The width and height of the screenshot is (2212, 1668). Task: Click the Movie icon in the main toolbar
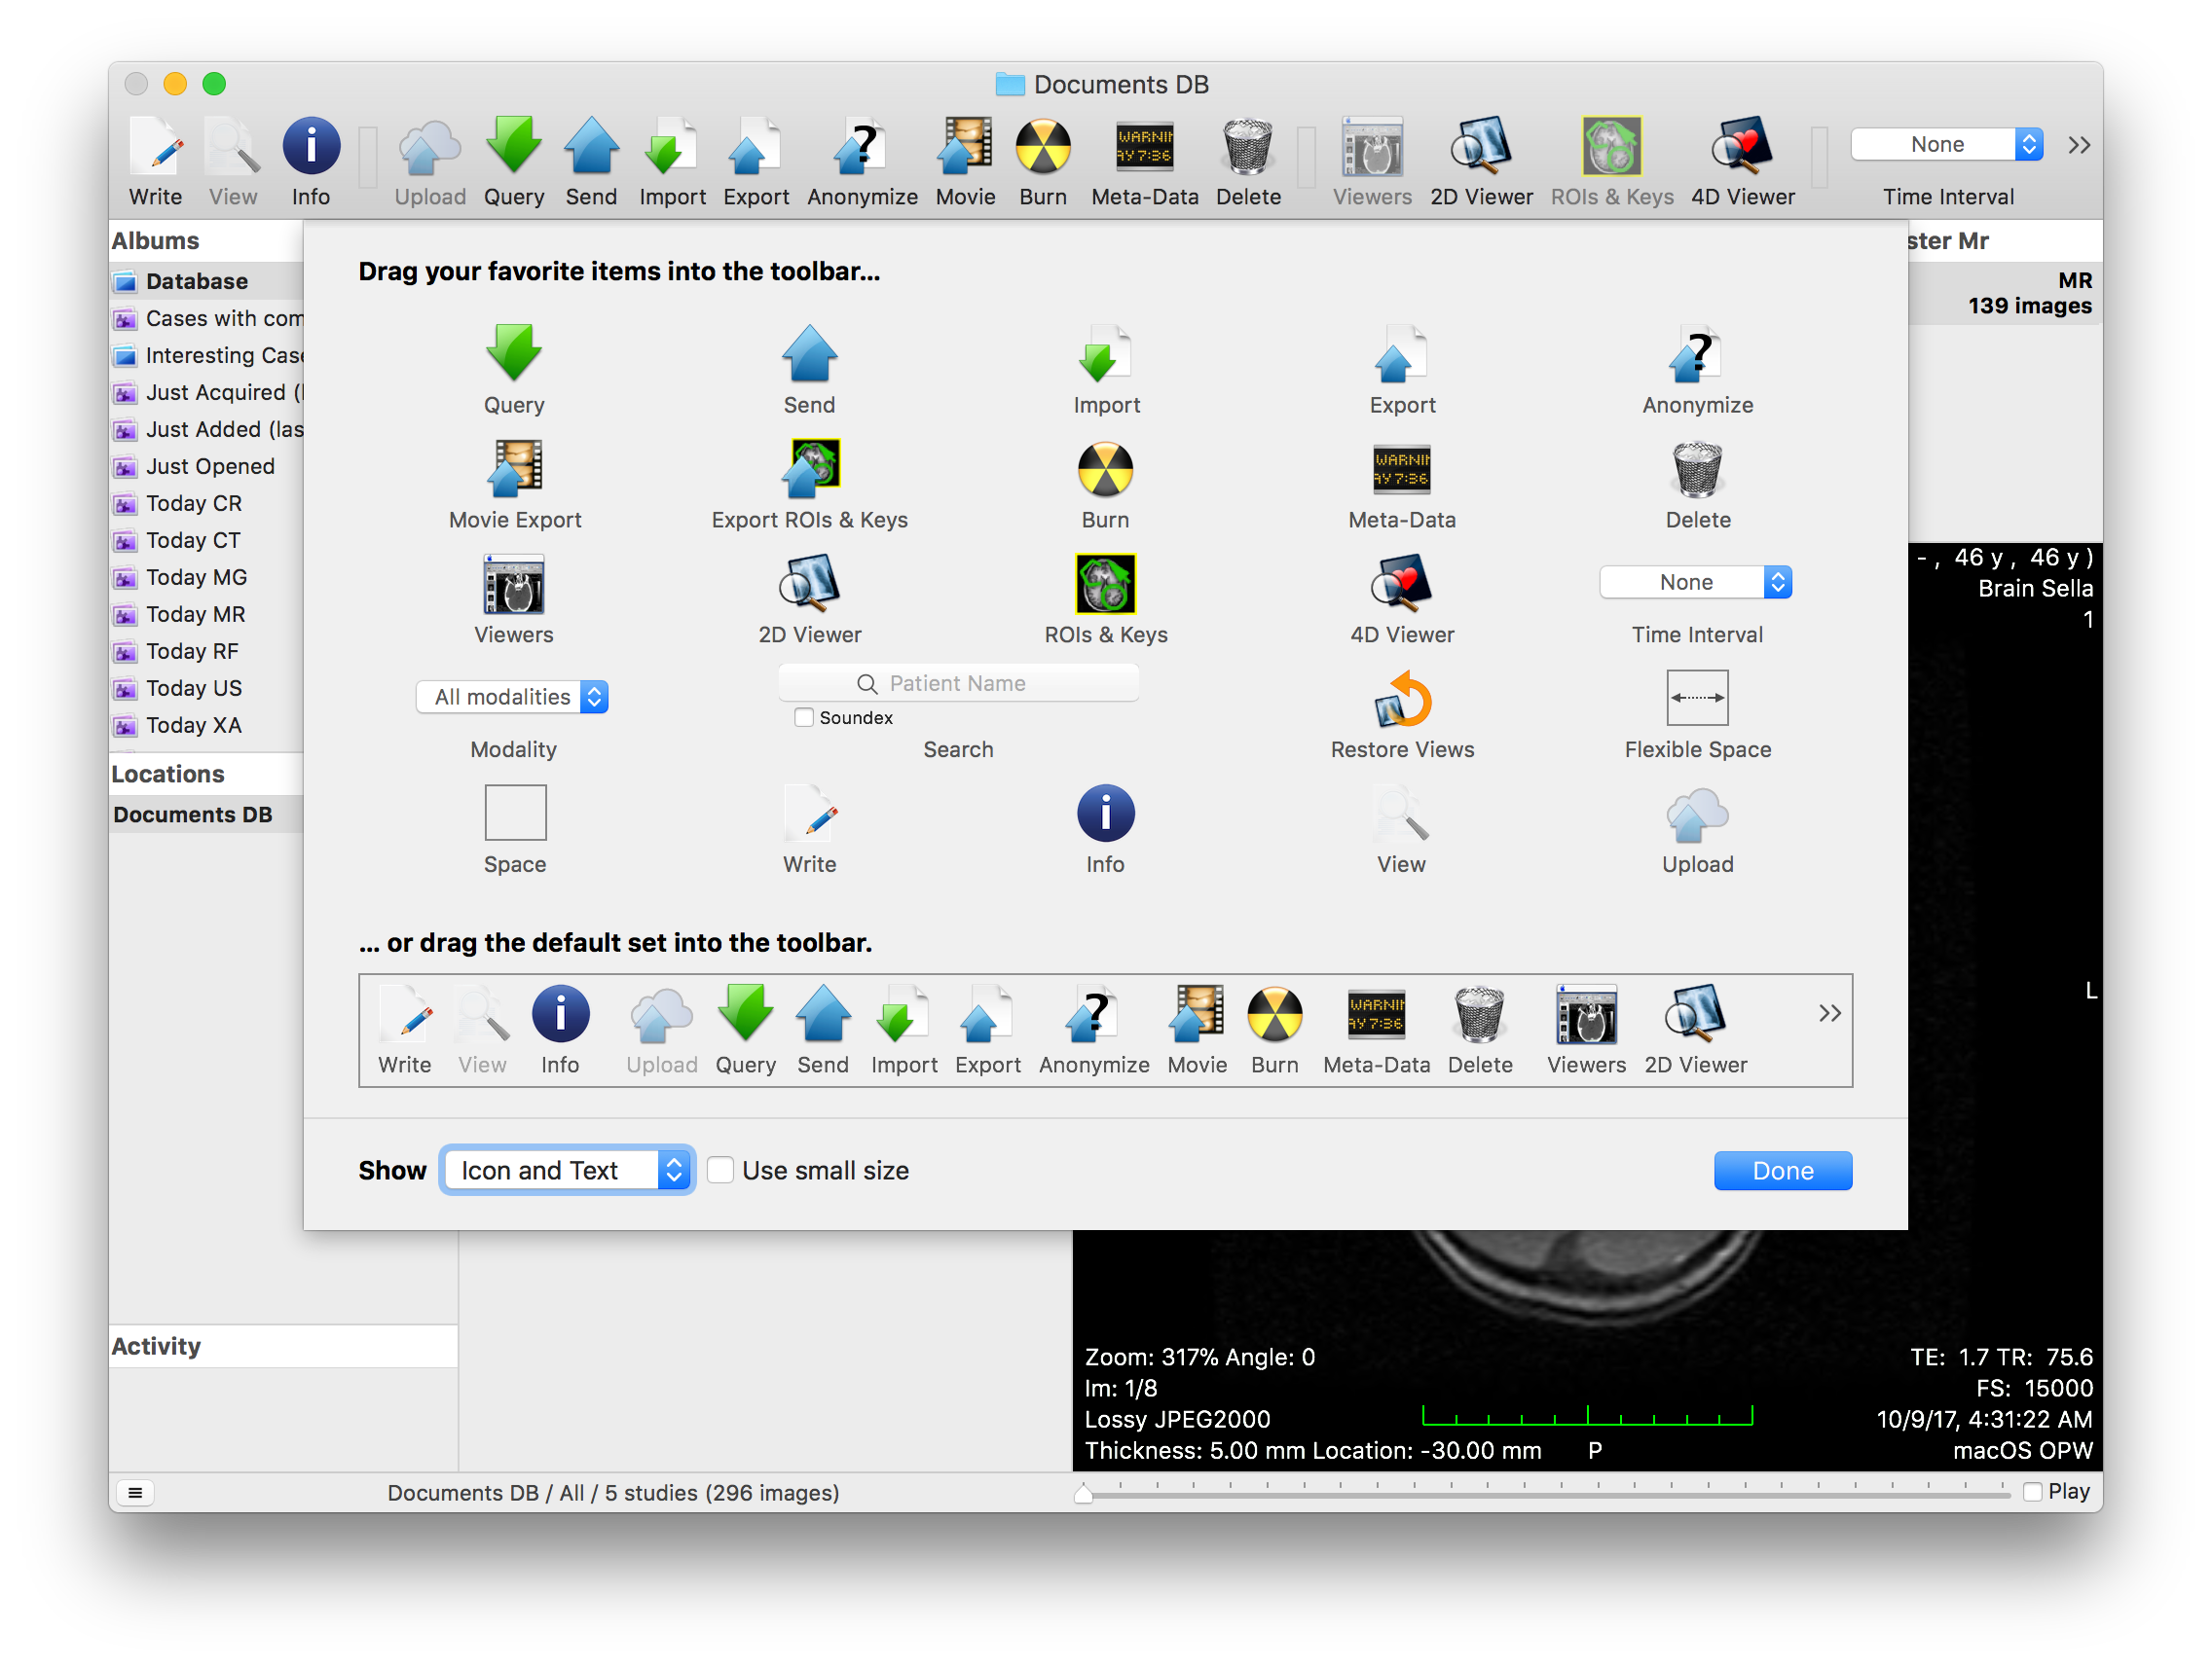965,147
